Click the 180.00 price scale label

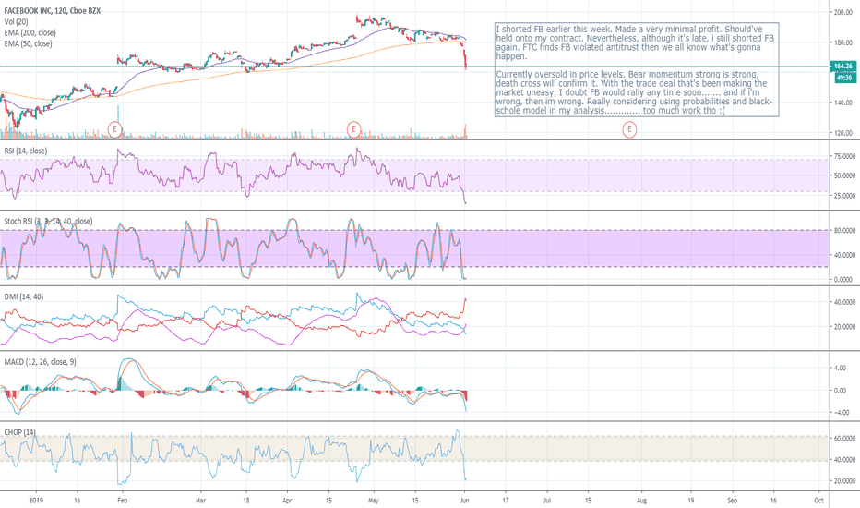point(843,42)
